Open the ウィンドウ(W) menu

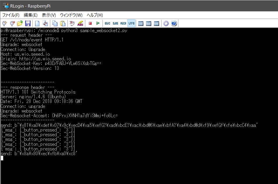71,15
